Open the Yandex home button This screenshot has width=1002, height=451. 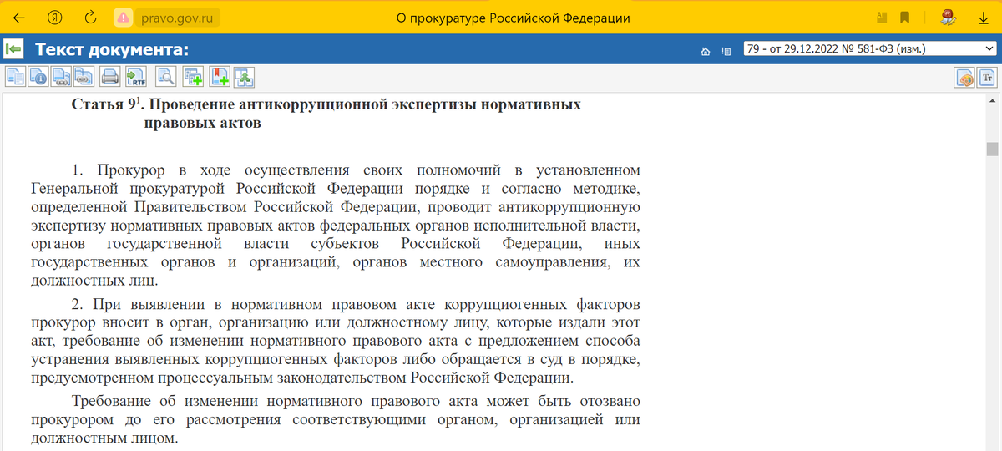coord(55,18)
